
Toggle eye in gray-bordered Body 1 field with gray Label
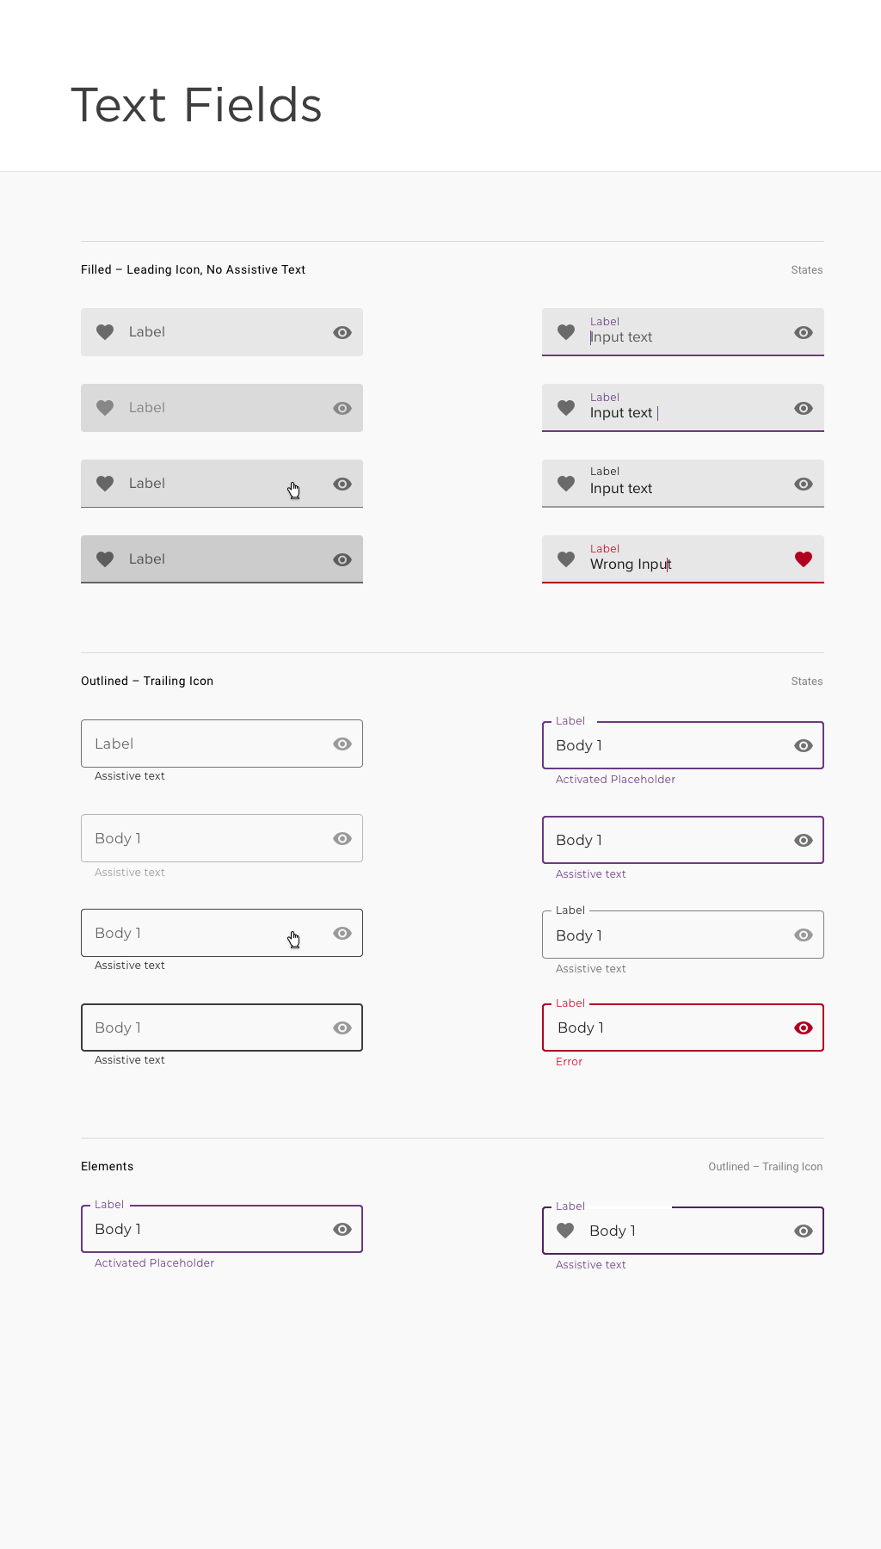coord(804,935)
